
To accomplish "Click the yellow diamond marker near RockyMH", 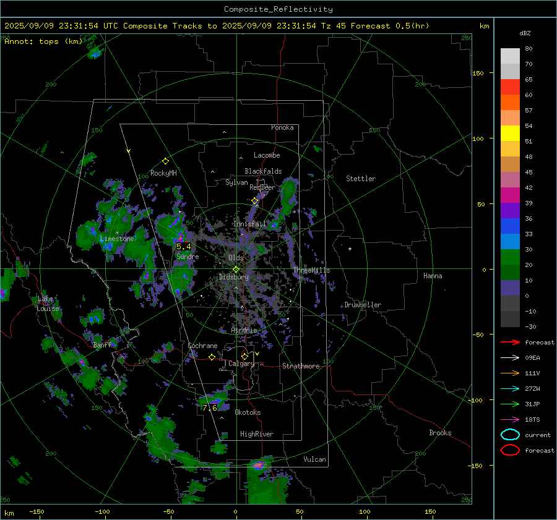I will (x=165, y=161).
